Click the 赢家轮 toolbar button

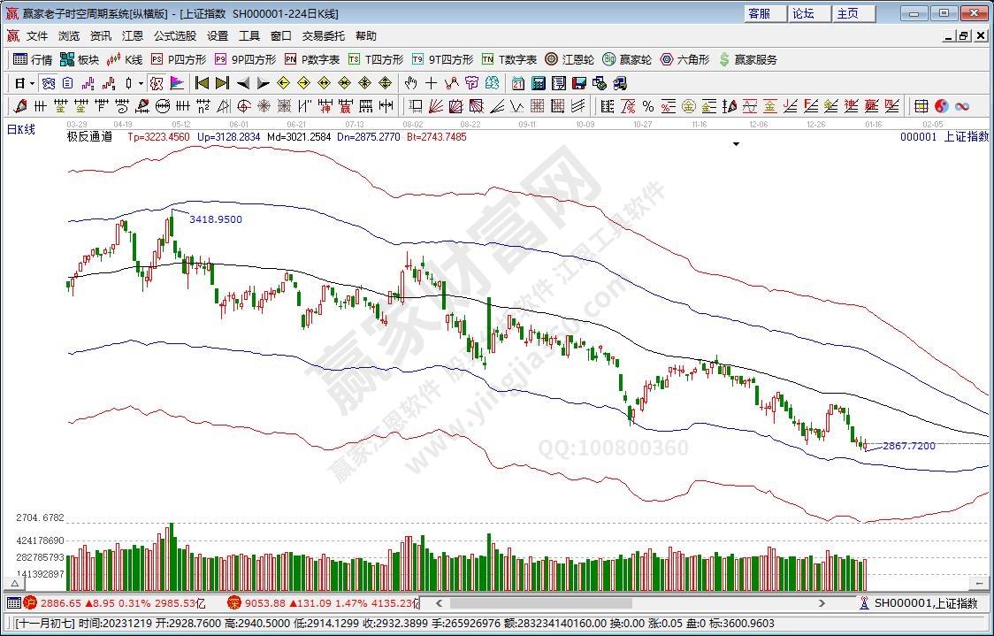(626, 59)
